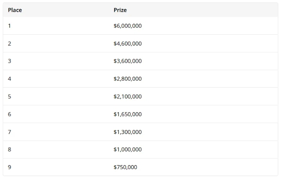281x178 pixels.
Task: Click the $4,600,000 prize value
Action: 127,44
